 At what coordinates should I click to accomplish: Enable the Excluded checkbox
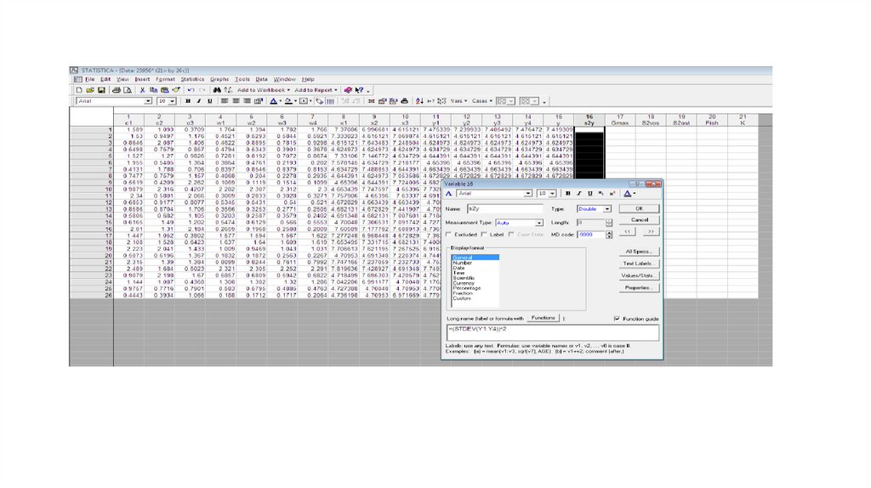click(x=450, y=234)
